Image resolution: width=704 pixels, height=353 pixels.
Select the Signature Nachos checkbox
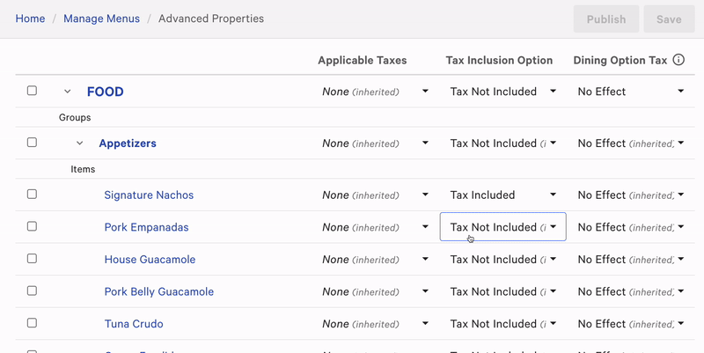tap(32, 195)
